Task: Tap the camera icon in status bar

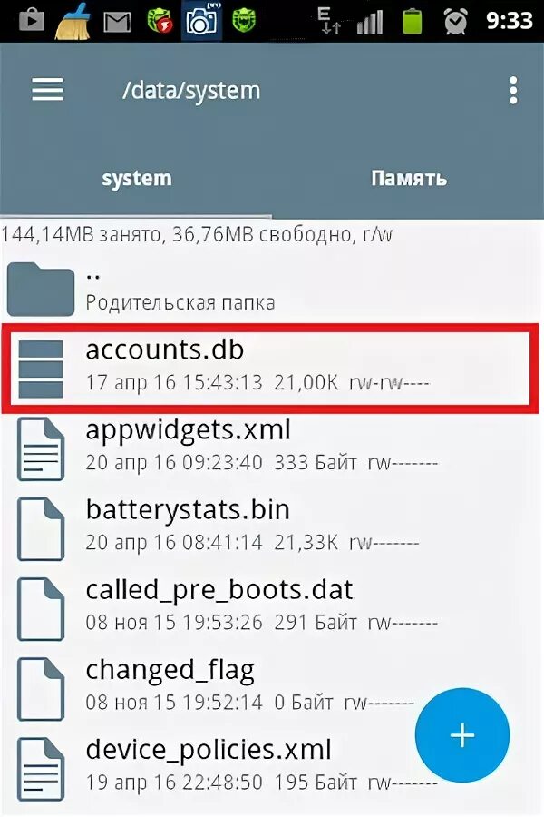Action: [x=201, y=21]
